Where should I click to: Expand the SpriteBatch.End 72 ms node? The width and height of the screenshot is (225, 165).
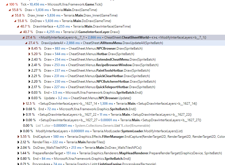coord(24,109)
